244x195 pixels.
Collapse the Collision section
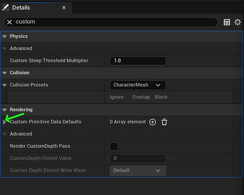(x=5, y=73)
